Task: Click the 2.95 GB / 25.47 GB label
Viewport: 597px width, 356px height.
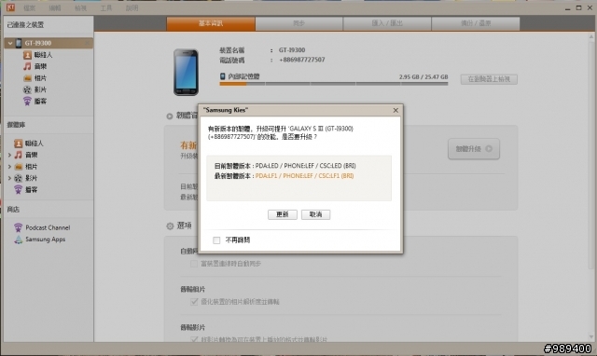Action: tap(423, 76)
